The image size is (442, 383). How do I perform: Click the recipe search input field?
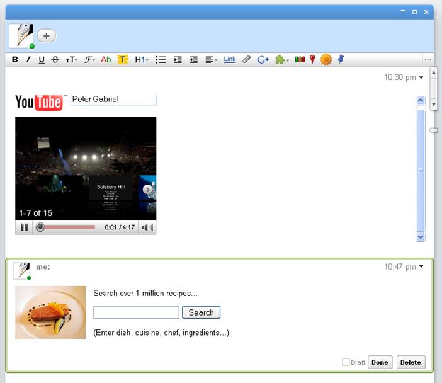click(136, 312)
